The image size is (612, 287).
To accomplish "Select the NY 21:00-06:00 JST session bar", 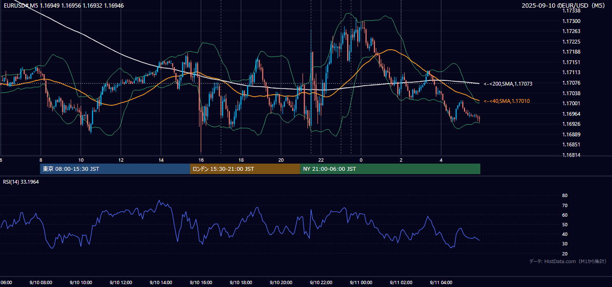I will 390,169.
